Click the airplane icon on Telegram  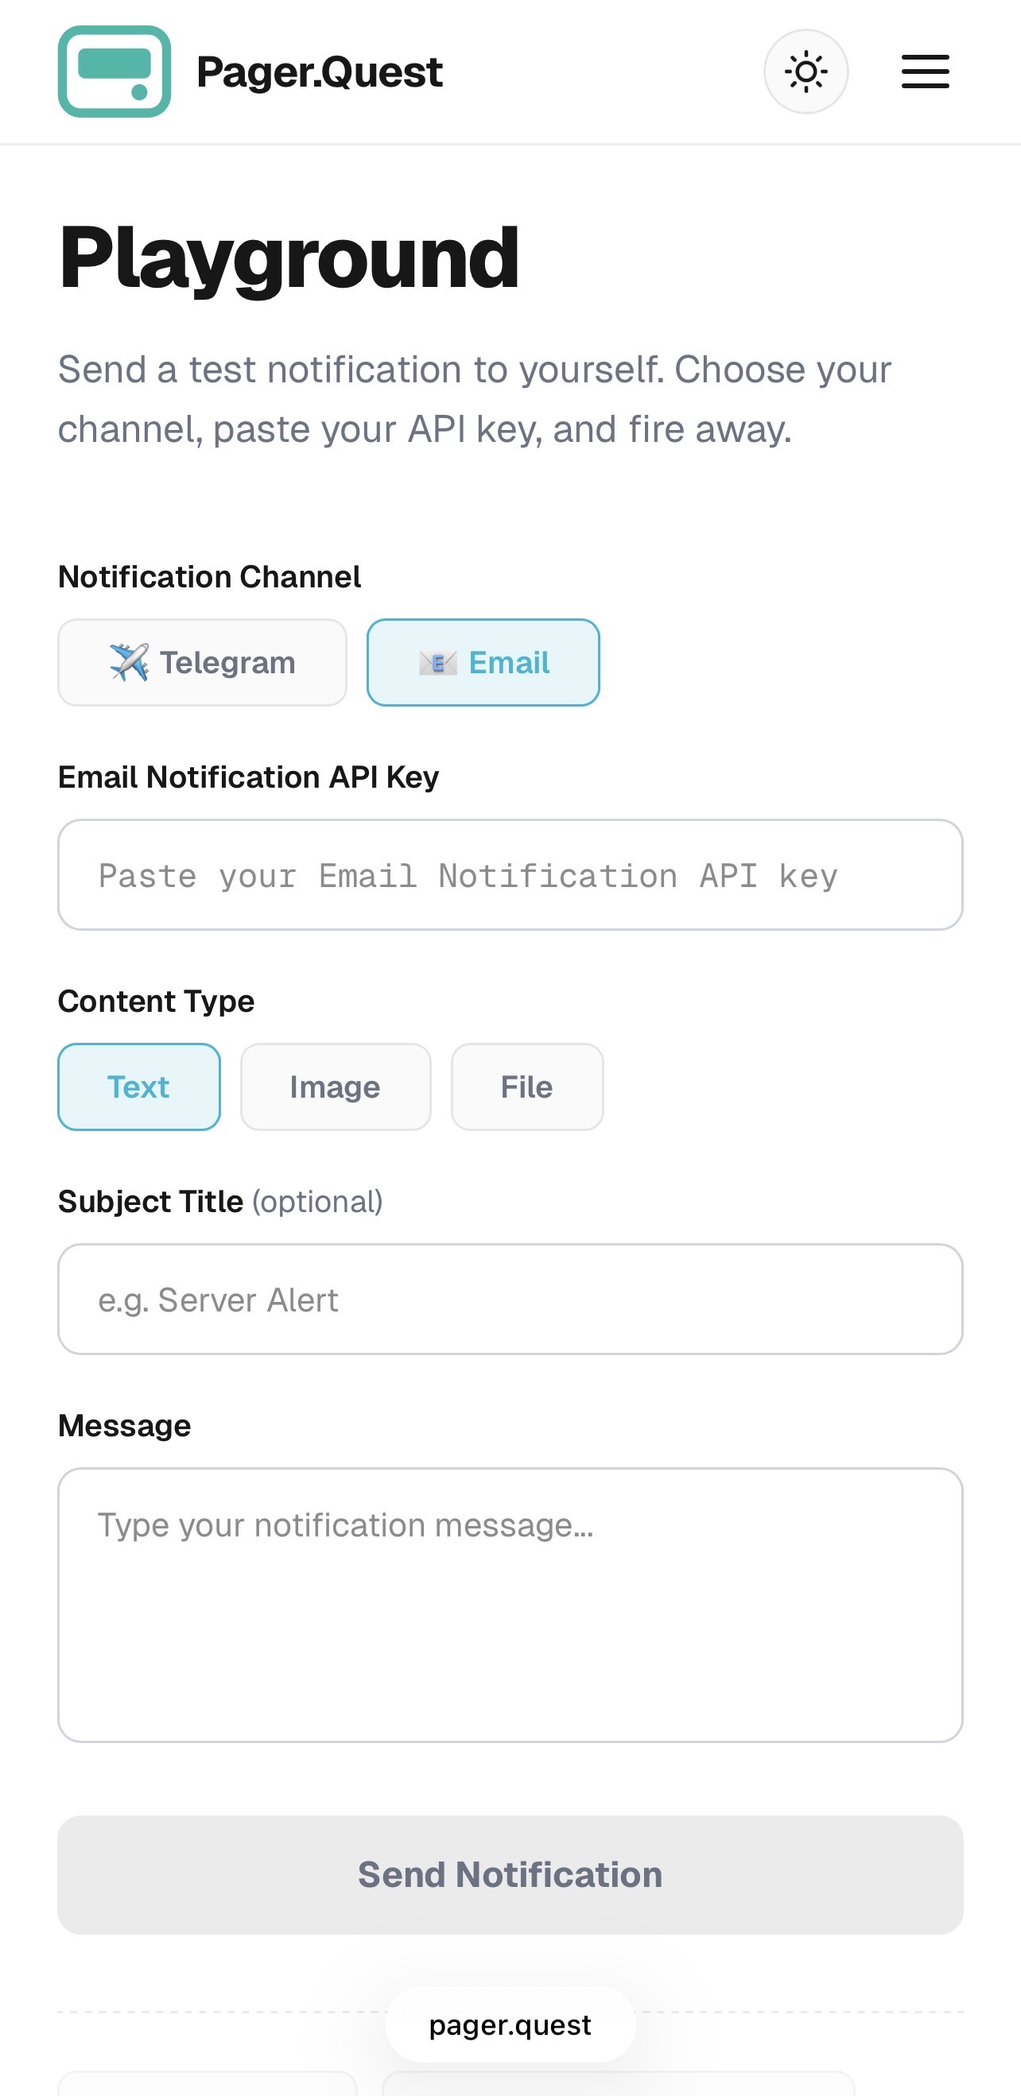click(x=129, y=662)
